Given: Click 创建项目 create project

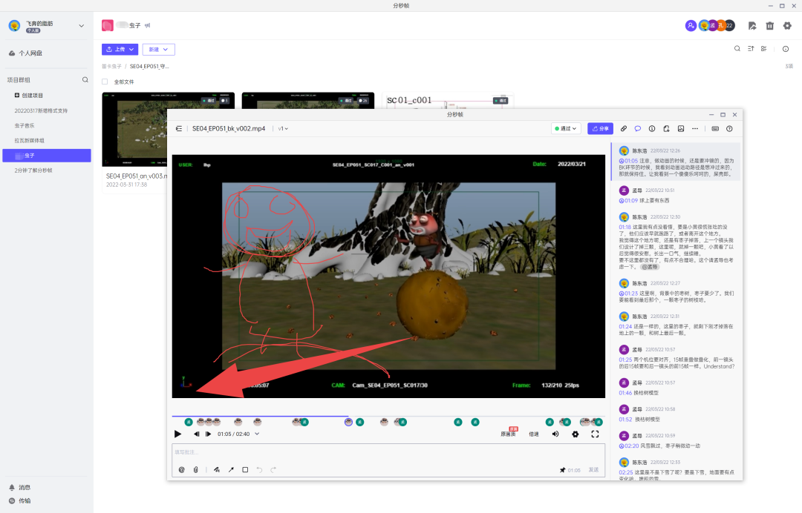Looking at the screenshot, I should click(29, 96).
